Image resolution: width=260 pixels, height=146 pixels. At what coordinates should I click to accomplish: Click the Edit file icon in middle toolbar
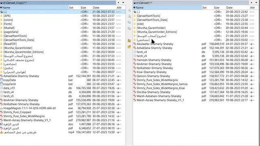(x=129, y=16)
